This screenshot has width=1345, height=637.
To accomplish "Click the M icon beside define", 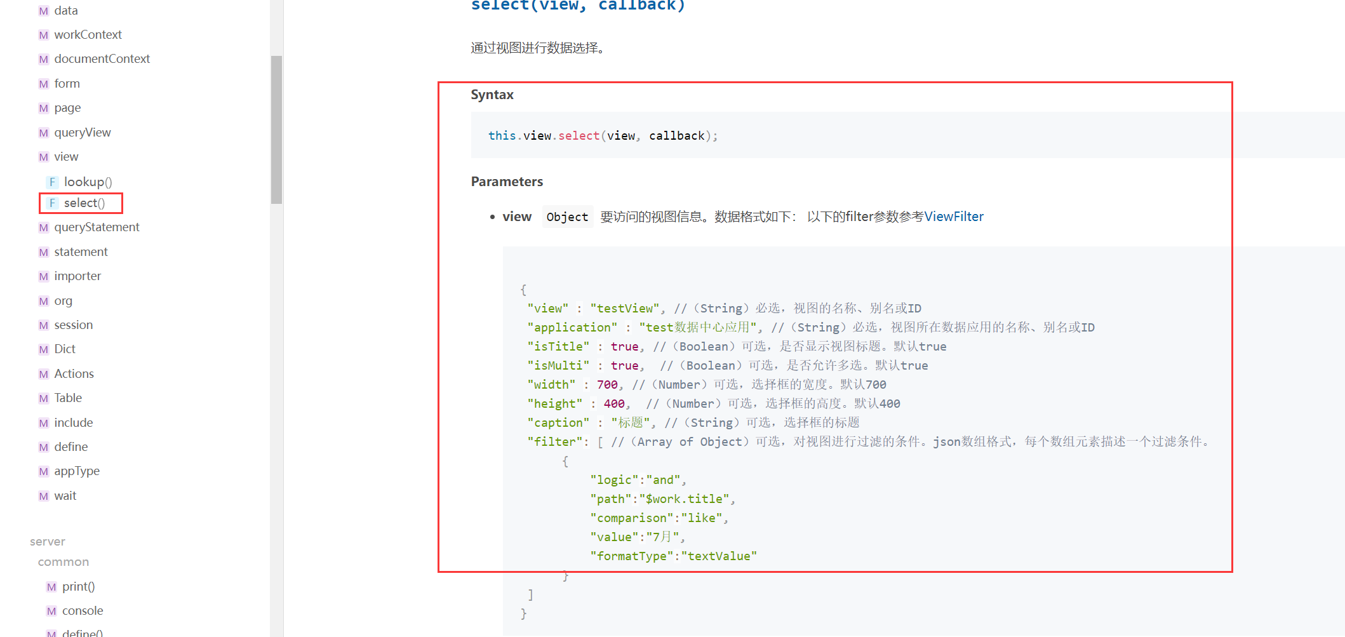I will 43,447.
